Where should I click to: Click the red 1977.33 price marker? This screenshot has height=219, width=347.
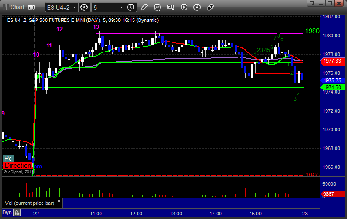point(333,61)
